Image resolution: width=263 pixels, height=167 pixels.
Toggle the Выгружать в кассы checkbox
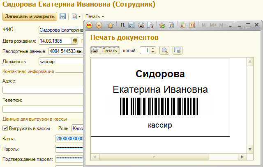5,128
